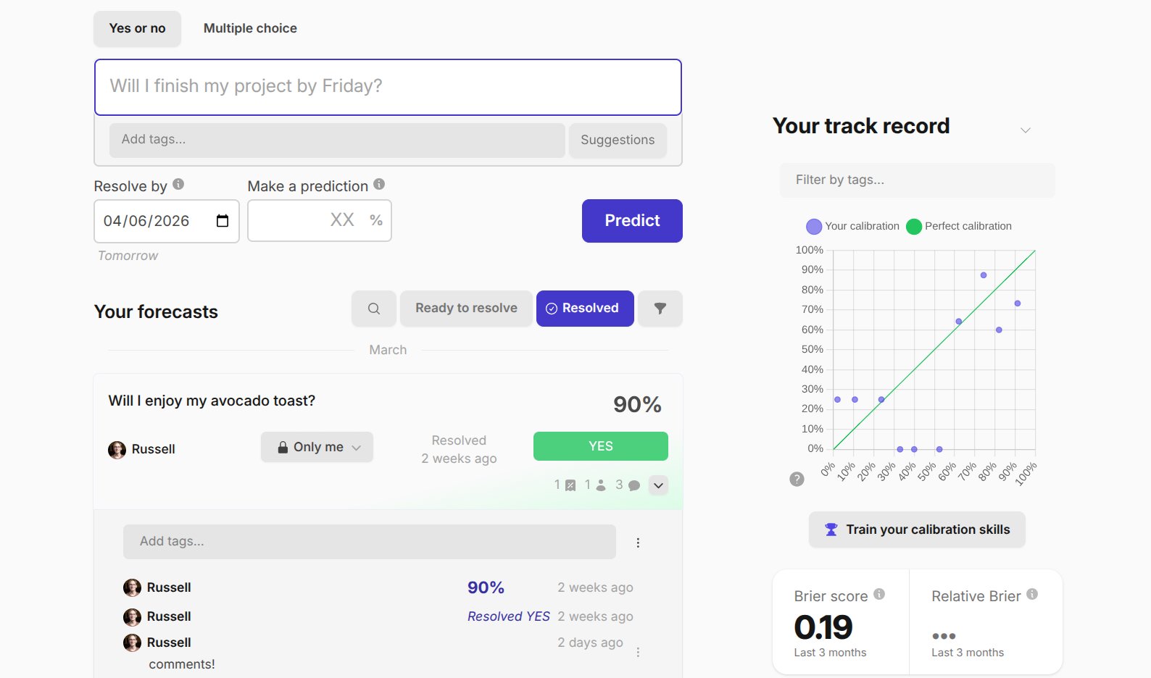Click the search forecasts magnifier icon

(374, 309)
